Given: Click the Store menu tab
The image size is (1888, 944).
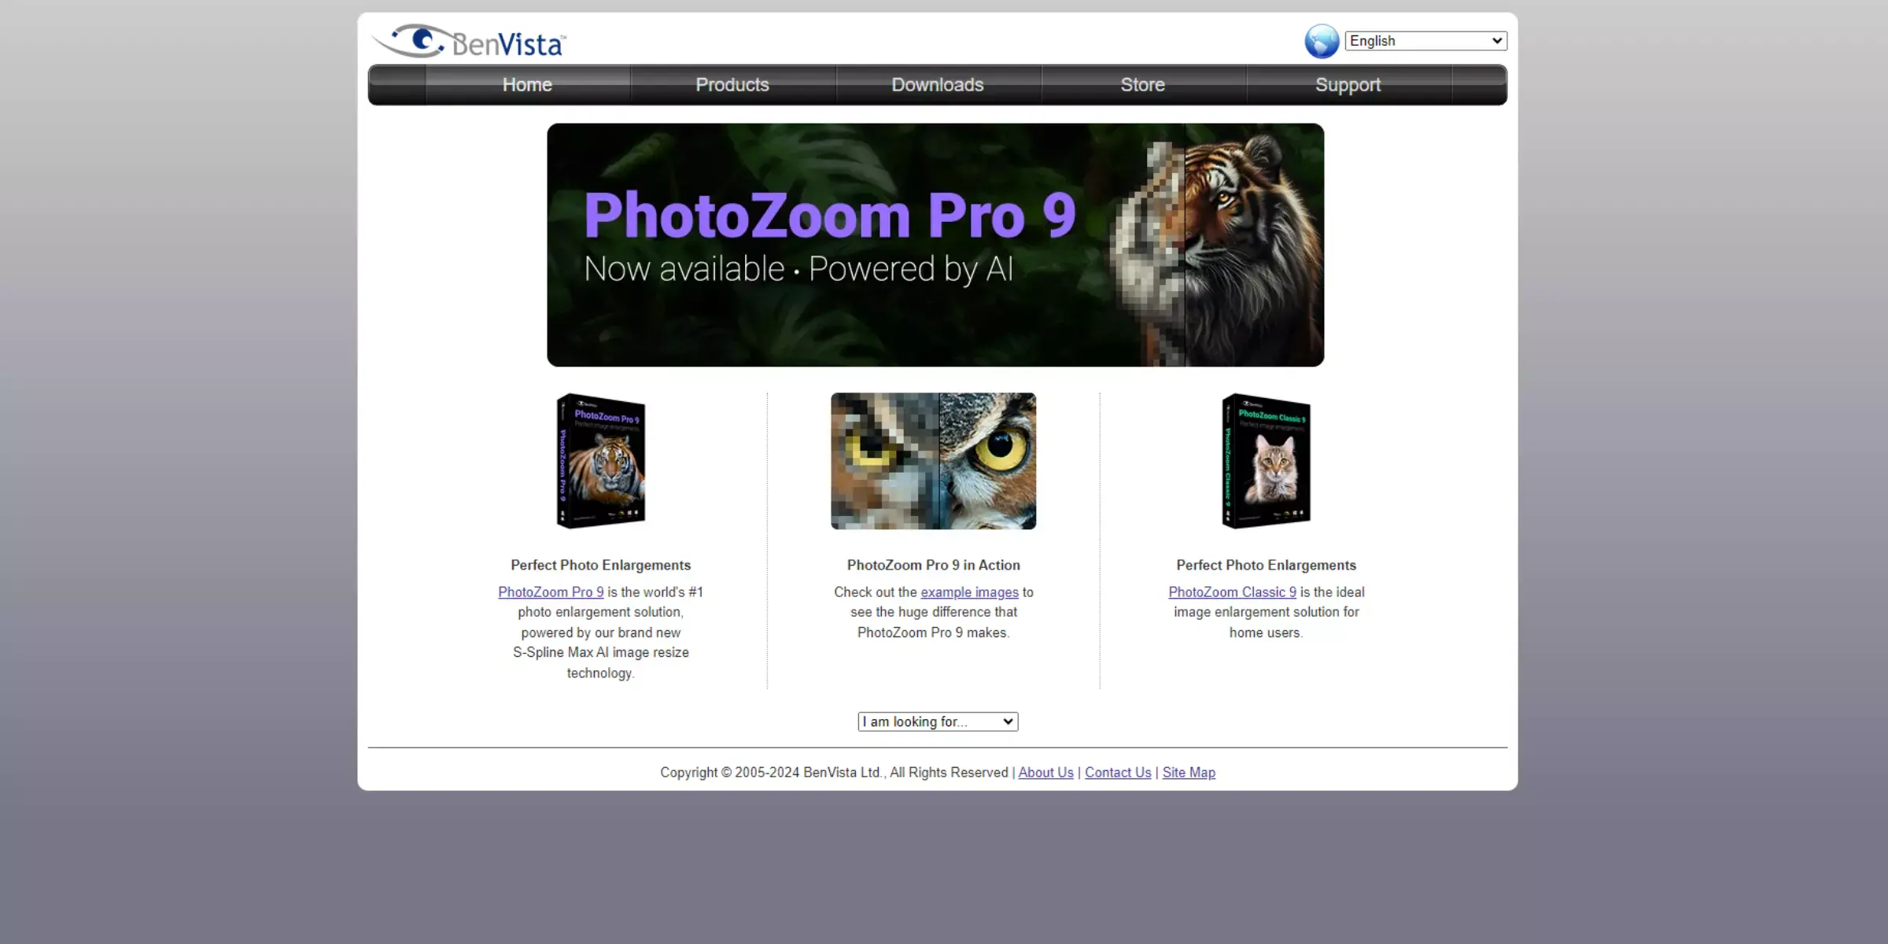Looking at the screenshot, I should [1143, 84].
